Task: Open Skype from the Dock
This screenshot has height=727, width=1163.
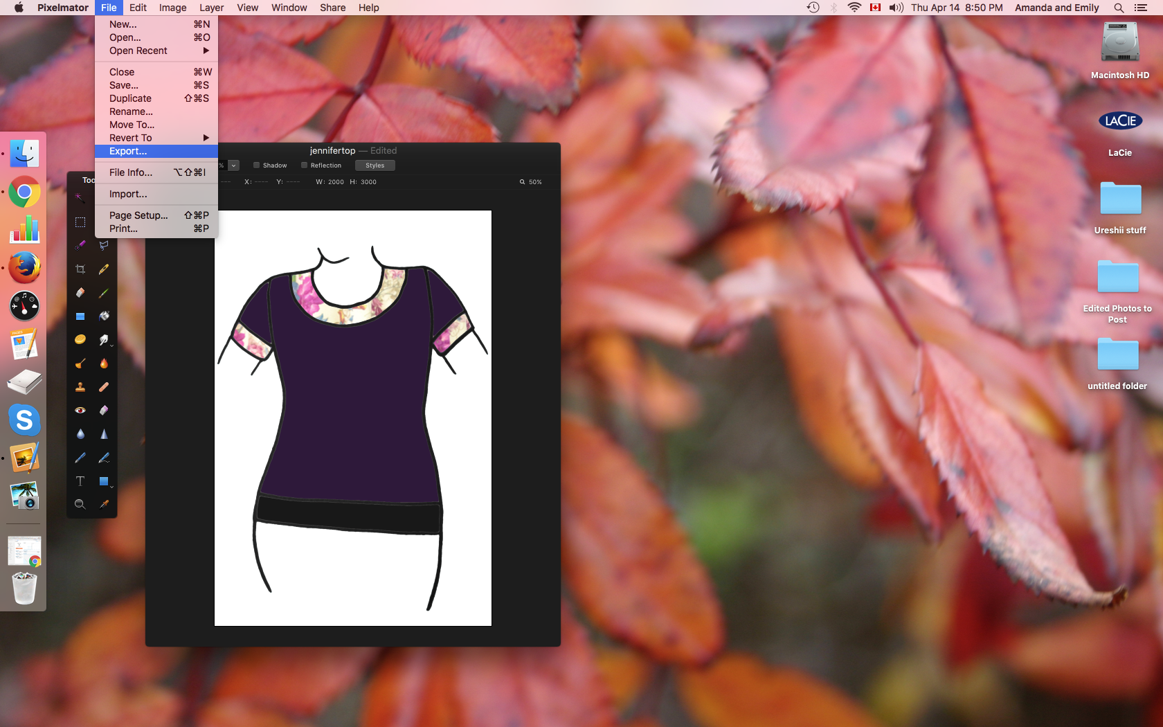Action: [24, 420]
